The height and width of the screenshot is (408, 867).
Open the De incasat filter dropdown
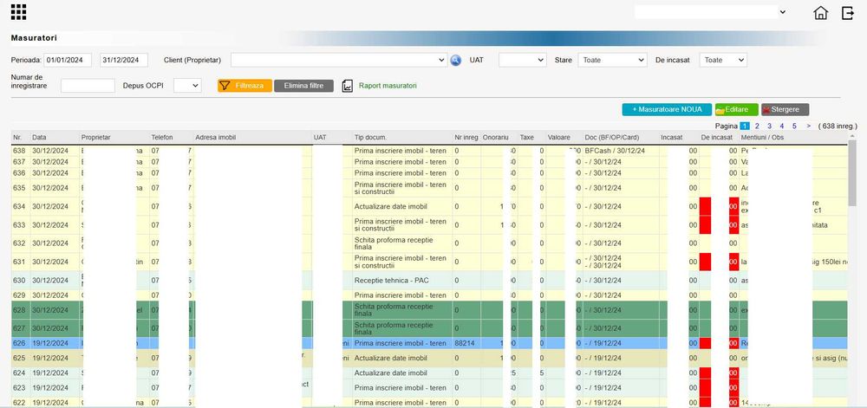coord(723,60)
